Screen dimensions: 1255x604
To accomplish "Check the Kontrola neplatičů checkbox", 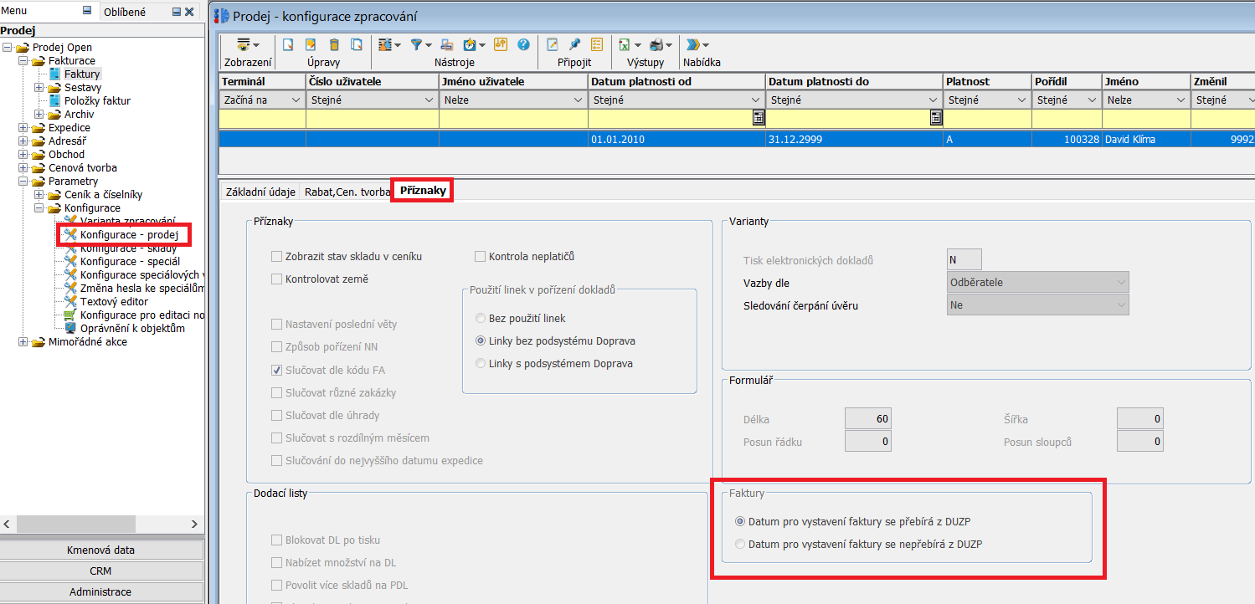I will pyautogui.click(x=481, y=257).
